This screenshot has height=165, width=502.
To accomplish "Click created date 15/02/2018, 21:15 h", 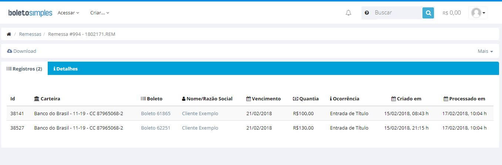I will pos(406,128).
